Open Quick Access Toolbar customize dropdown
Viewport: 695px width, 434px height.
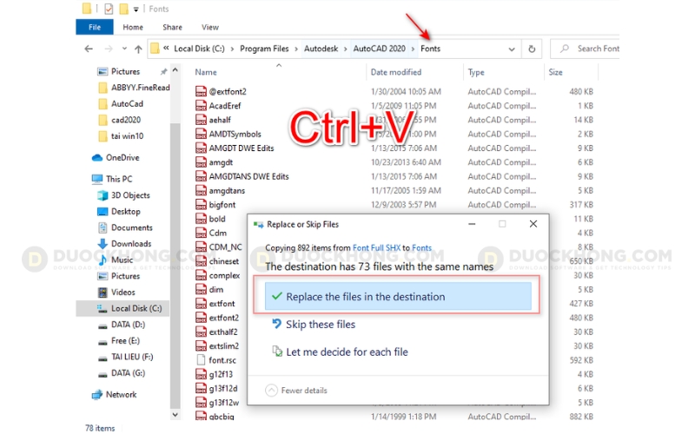[136, 10]
